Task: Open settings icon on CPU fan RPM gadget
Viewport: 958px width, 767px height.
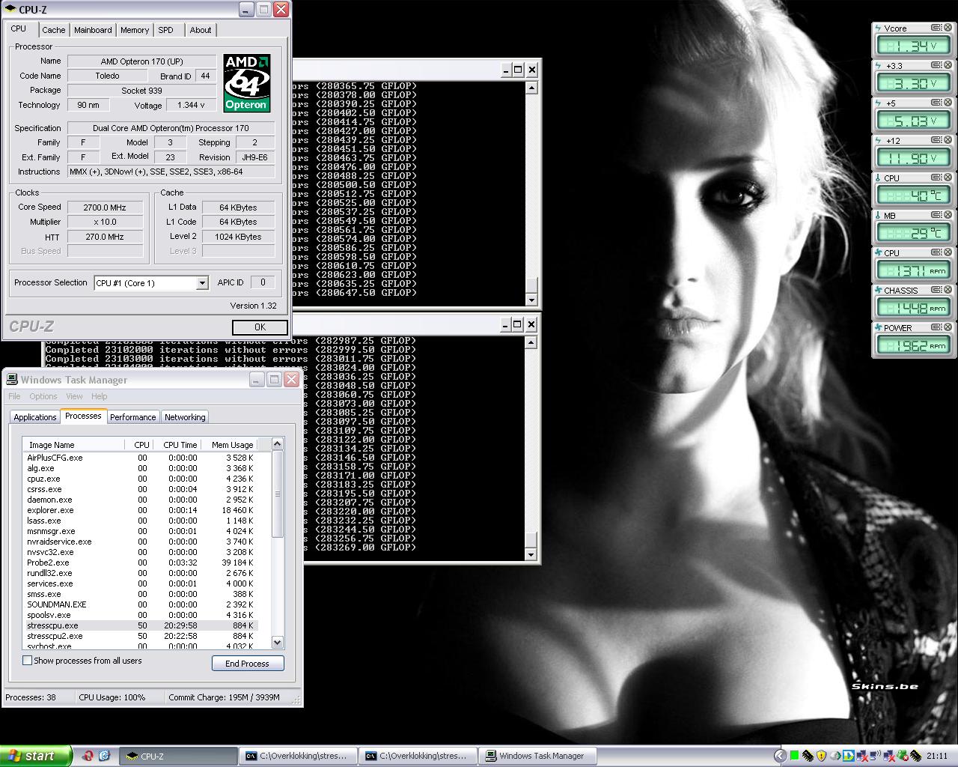Action: pyautogui.click(x=936, y=252)
